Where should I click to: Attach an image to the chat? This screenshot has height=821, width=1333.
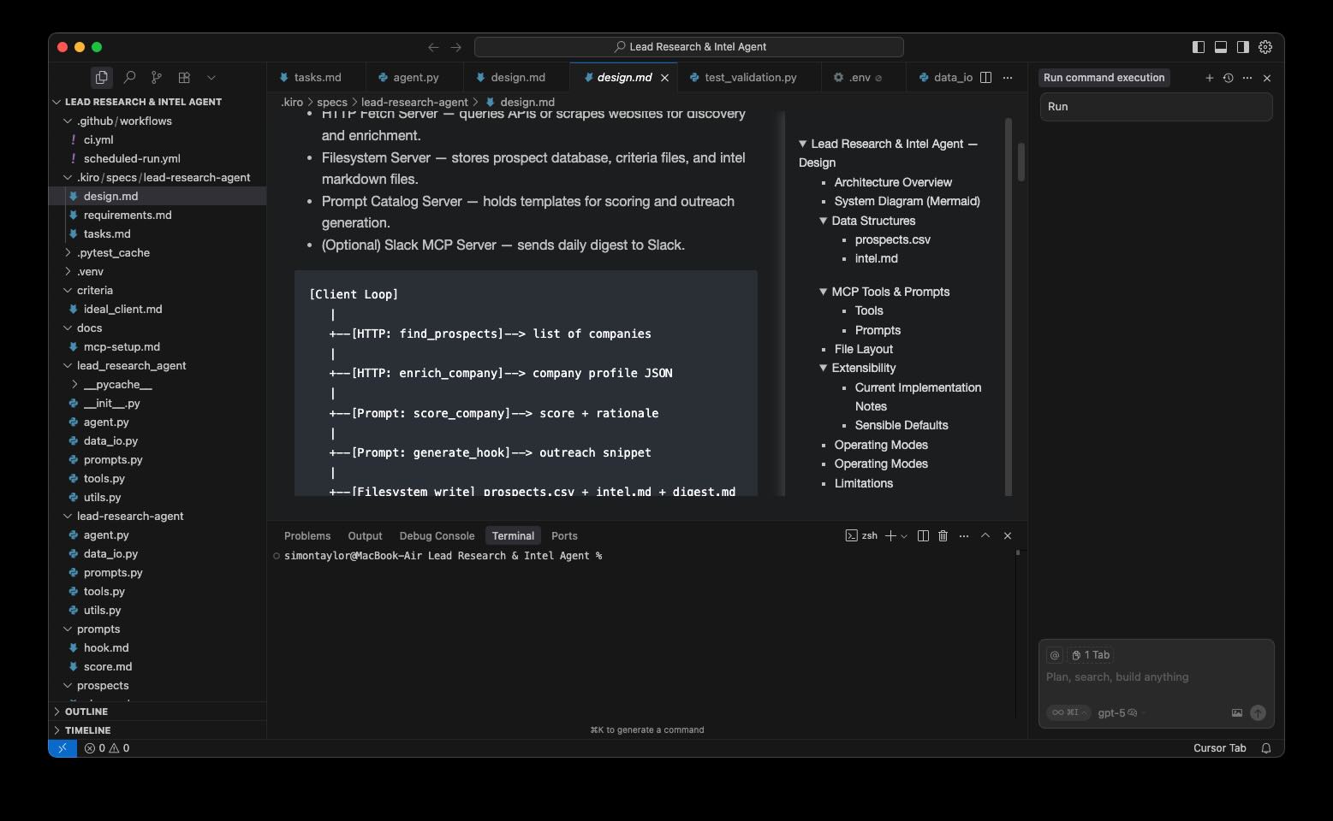point(1237,712)
